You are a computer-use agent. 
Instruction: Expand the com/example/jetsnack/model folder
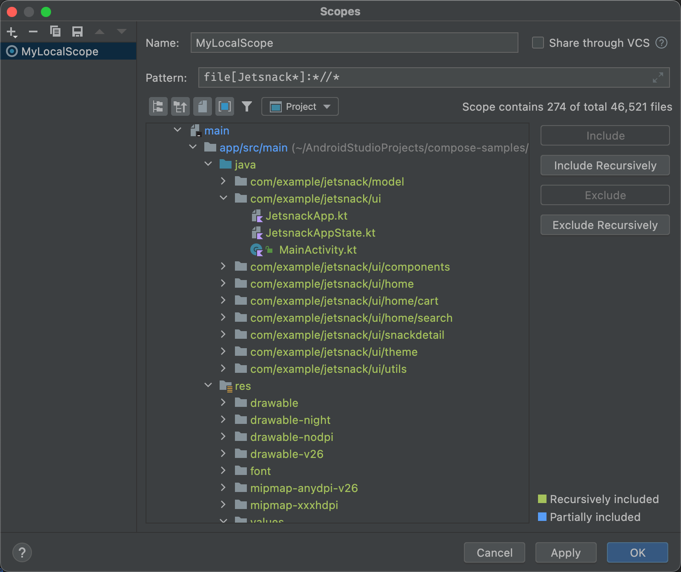tap(223, 181)
